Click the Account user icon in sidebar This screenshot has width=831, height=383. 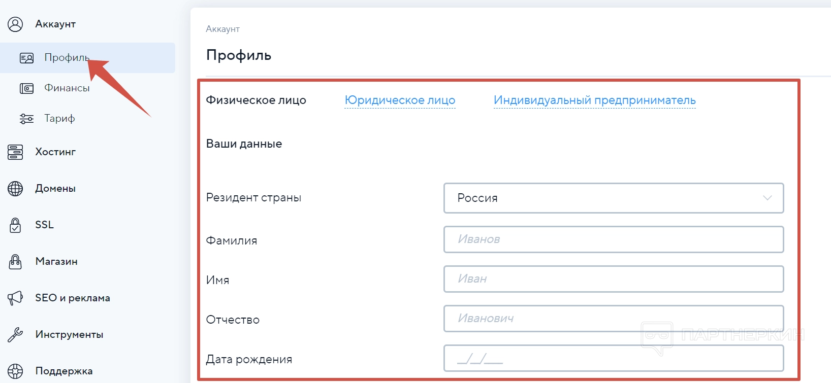(15, 24)
